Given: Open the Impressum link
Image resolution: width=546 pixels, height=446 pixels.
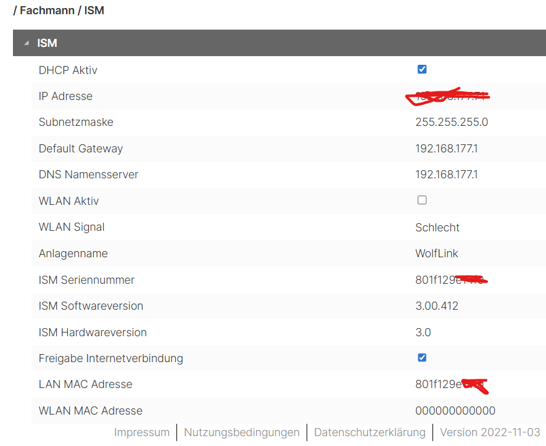Looking at the screenshot, I should pyautogui.click(x=142, y=432).
